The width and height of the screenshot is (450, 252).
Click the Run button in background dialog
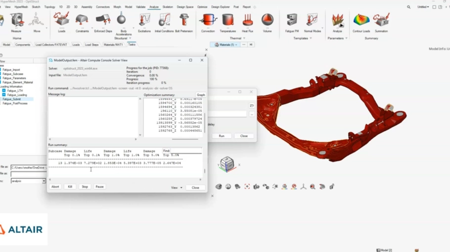point(222,136)
